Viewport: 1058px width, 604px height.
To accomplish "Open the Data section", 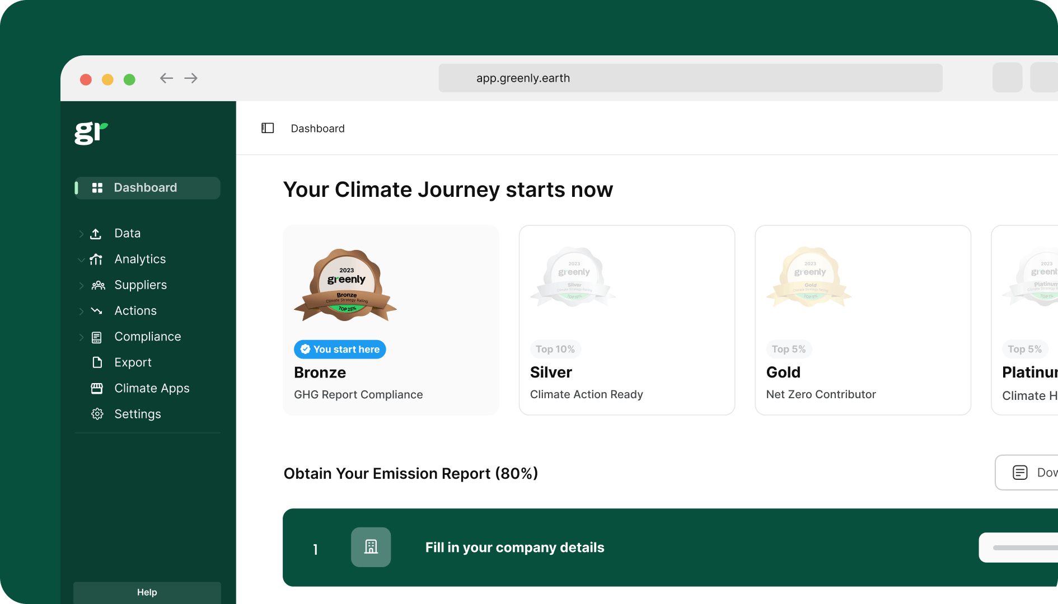I will 128,234.
